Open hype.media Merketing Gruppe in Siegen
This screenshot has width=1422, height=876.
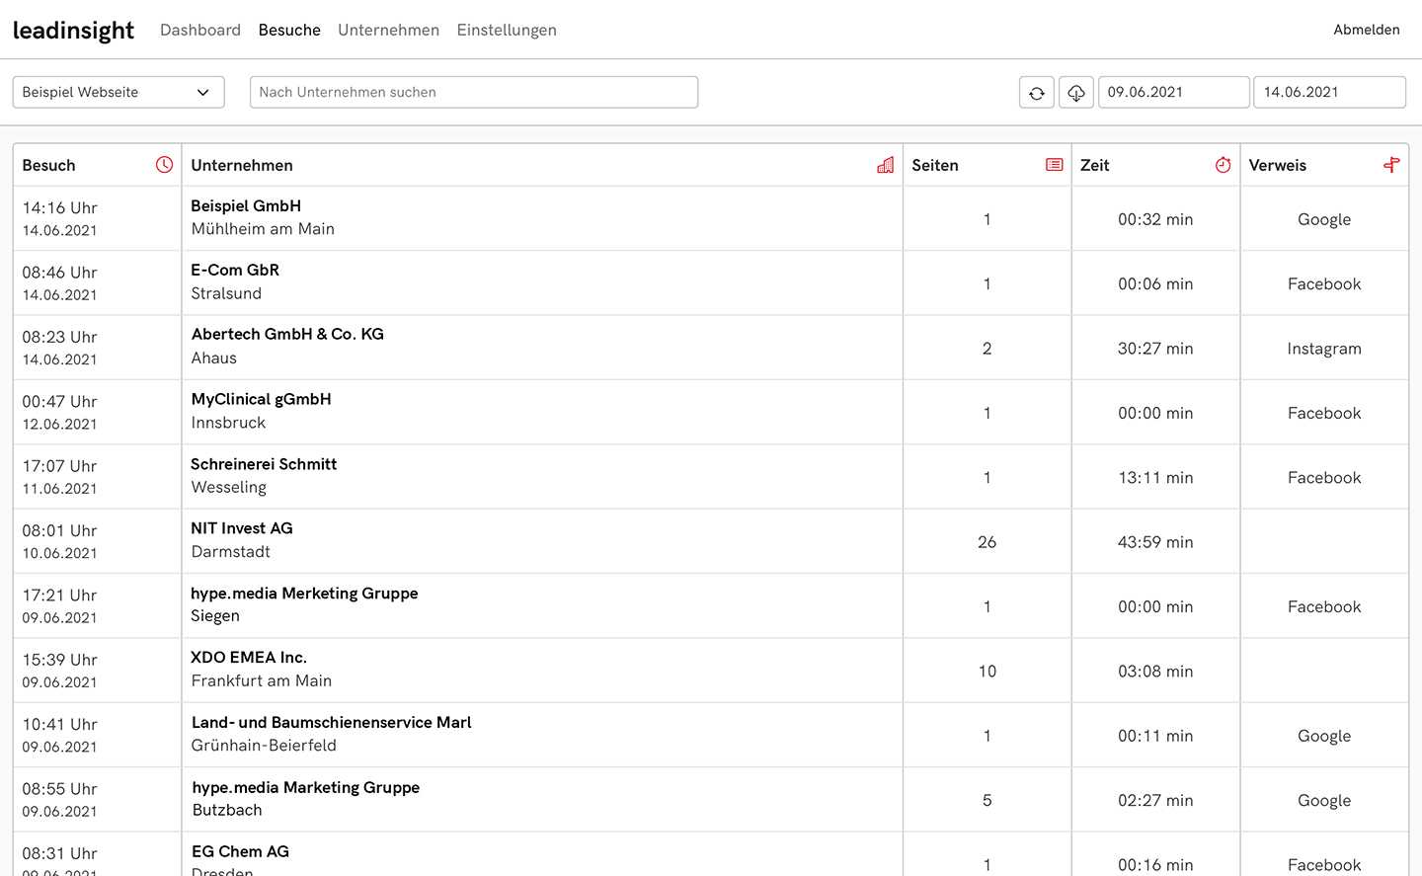coord(304,593)
